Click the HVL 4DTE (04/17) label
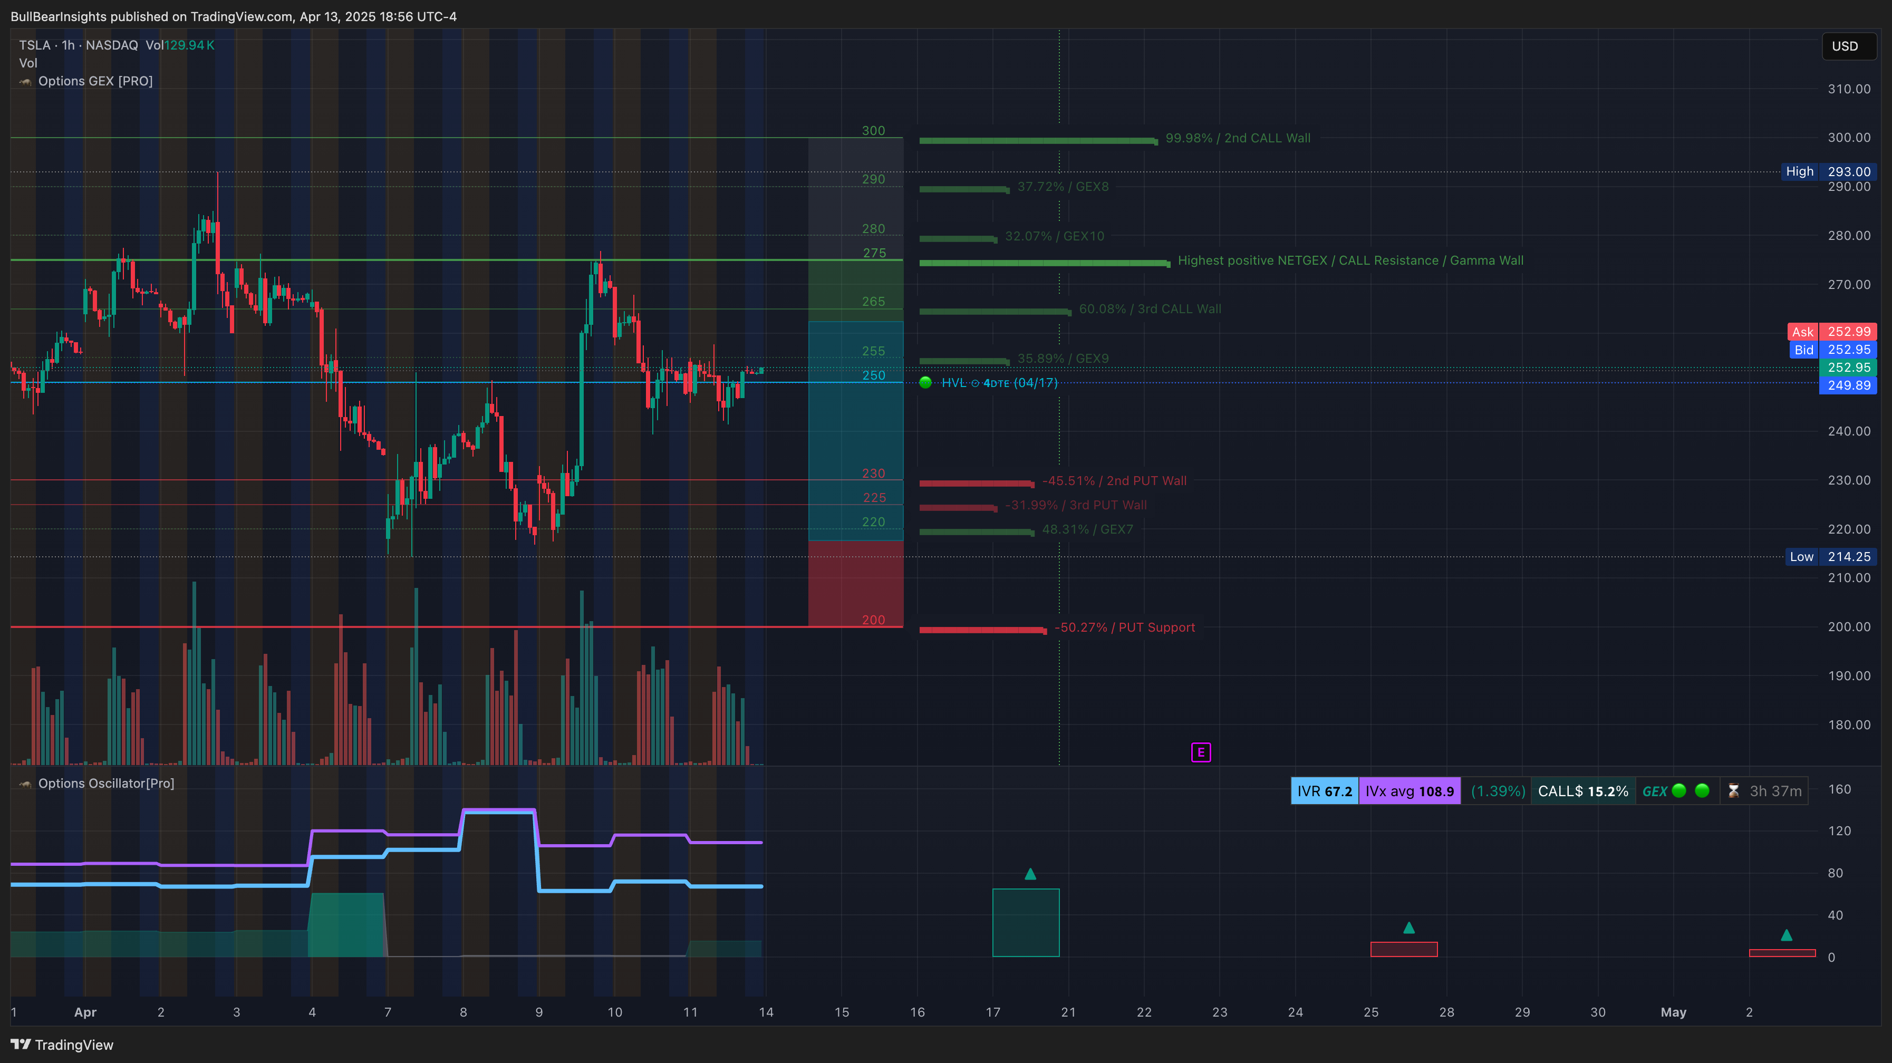Viewport: 1892px width, 1063px height. pos(1000,383)
